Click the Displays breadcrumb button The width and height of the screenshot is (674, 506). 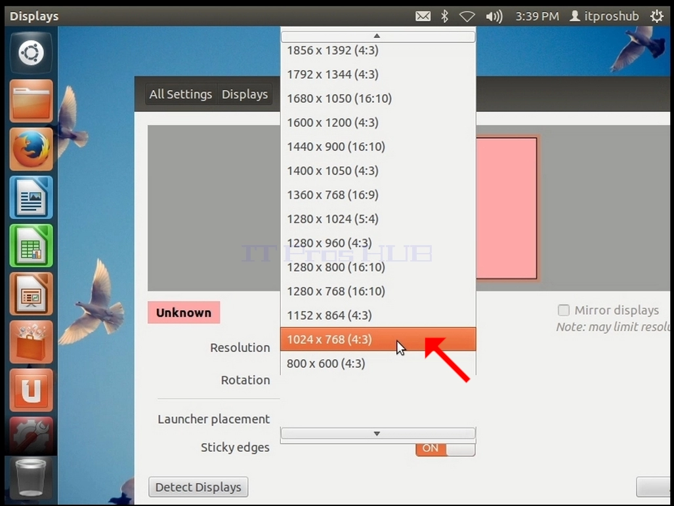pos(245,94)
